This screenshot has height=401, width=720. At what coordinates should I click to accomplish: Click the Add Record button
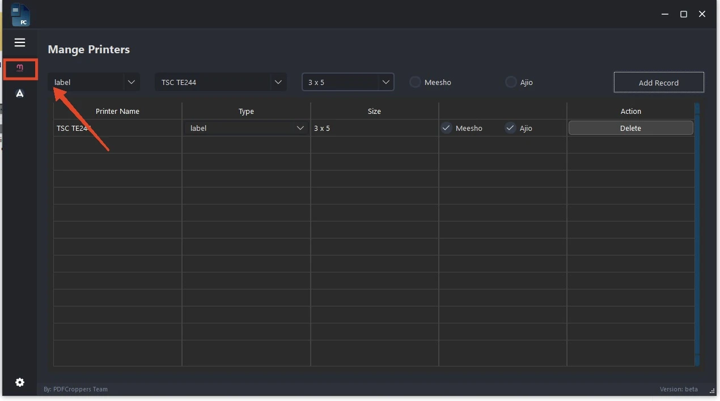(x=659, y=83)
